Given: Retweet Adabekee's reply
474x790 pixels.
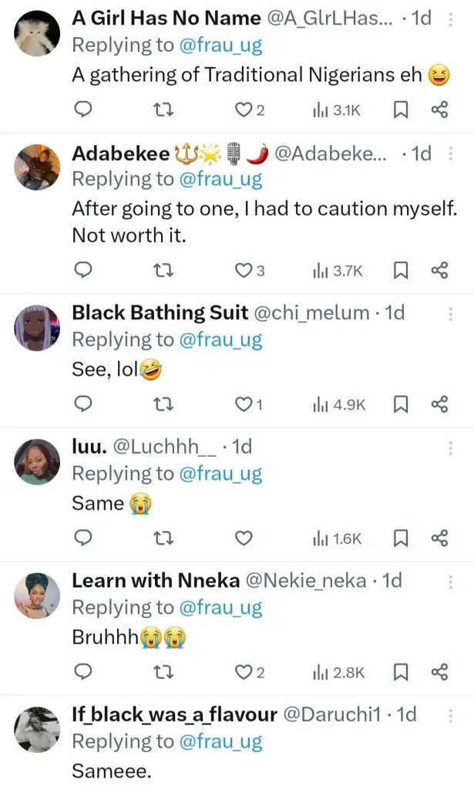Looking at the screenshot, I should coord(163,270).
